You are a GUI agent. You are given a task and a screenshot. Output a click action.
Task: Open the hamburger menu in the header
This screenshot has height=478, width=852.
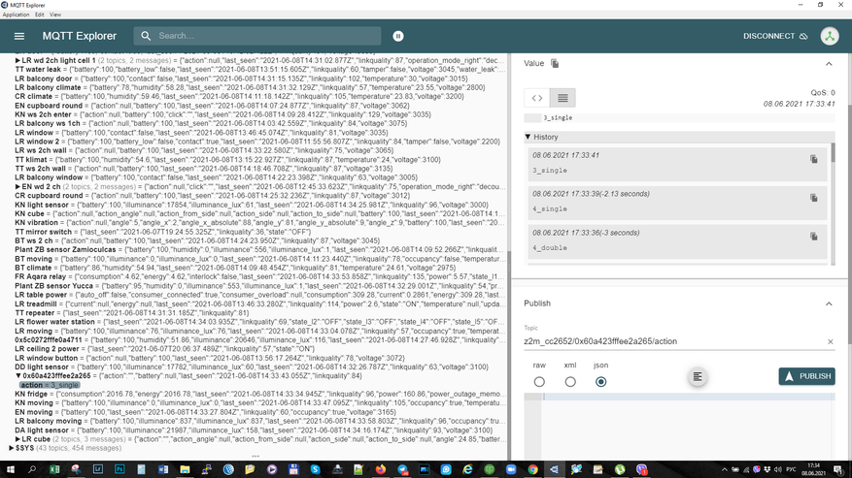(19, 36)
